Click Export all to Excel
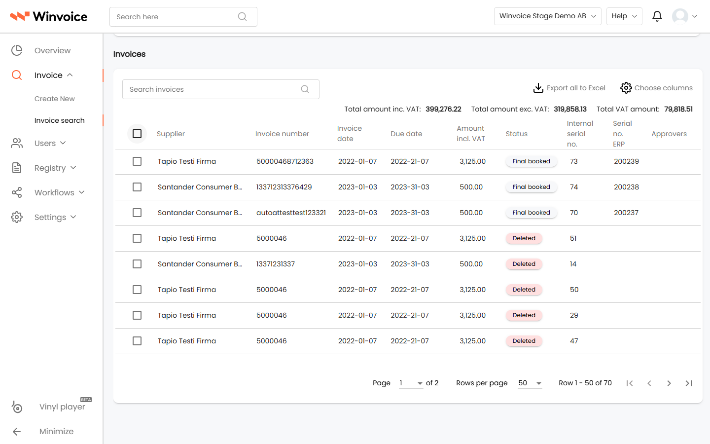Screen dimensions: 710x444 (x=569, y=88)
